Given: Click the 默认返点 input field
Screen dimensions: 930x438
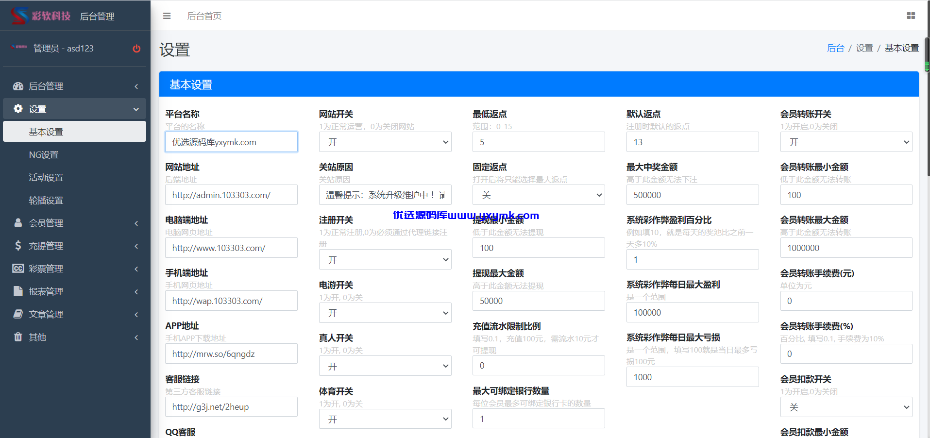Looking at the screenshot, I should click(693, 142).
